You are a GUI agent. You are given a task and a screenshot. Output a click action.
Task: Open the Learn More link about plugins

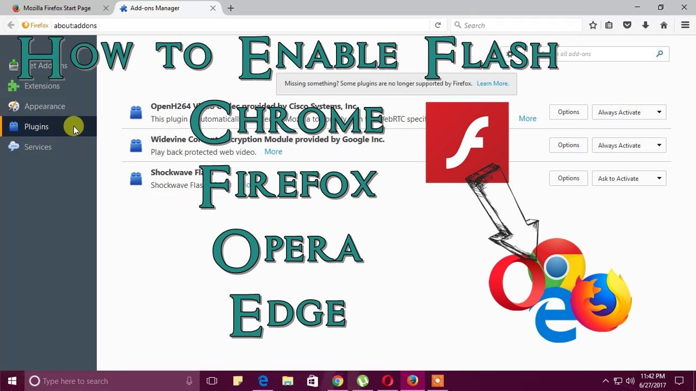click(493, 84)
